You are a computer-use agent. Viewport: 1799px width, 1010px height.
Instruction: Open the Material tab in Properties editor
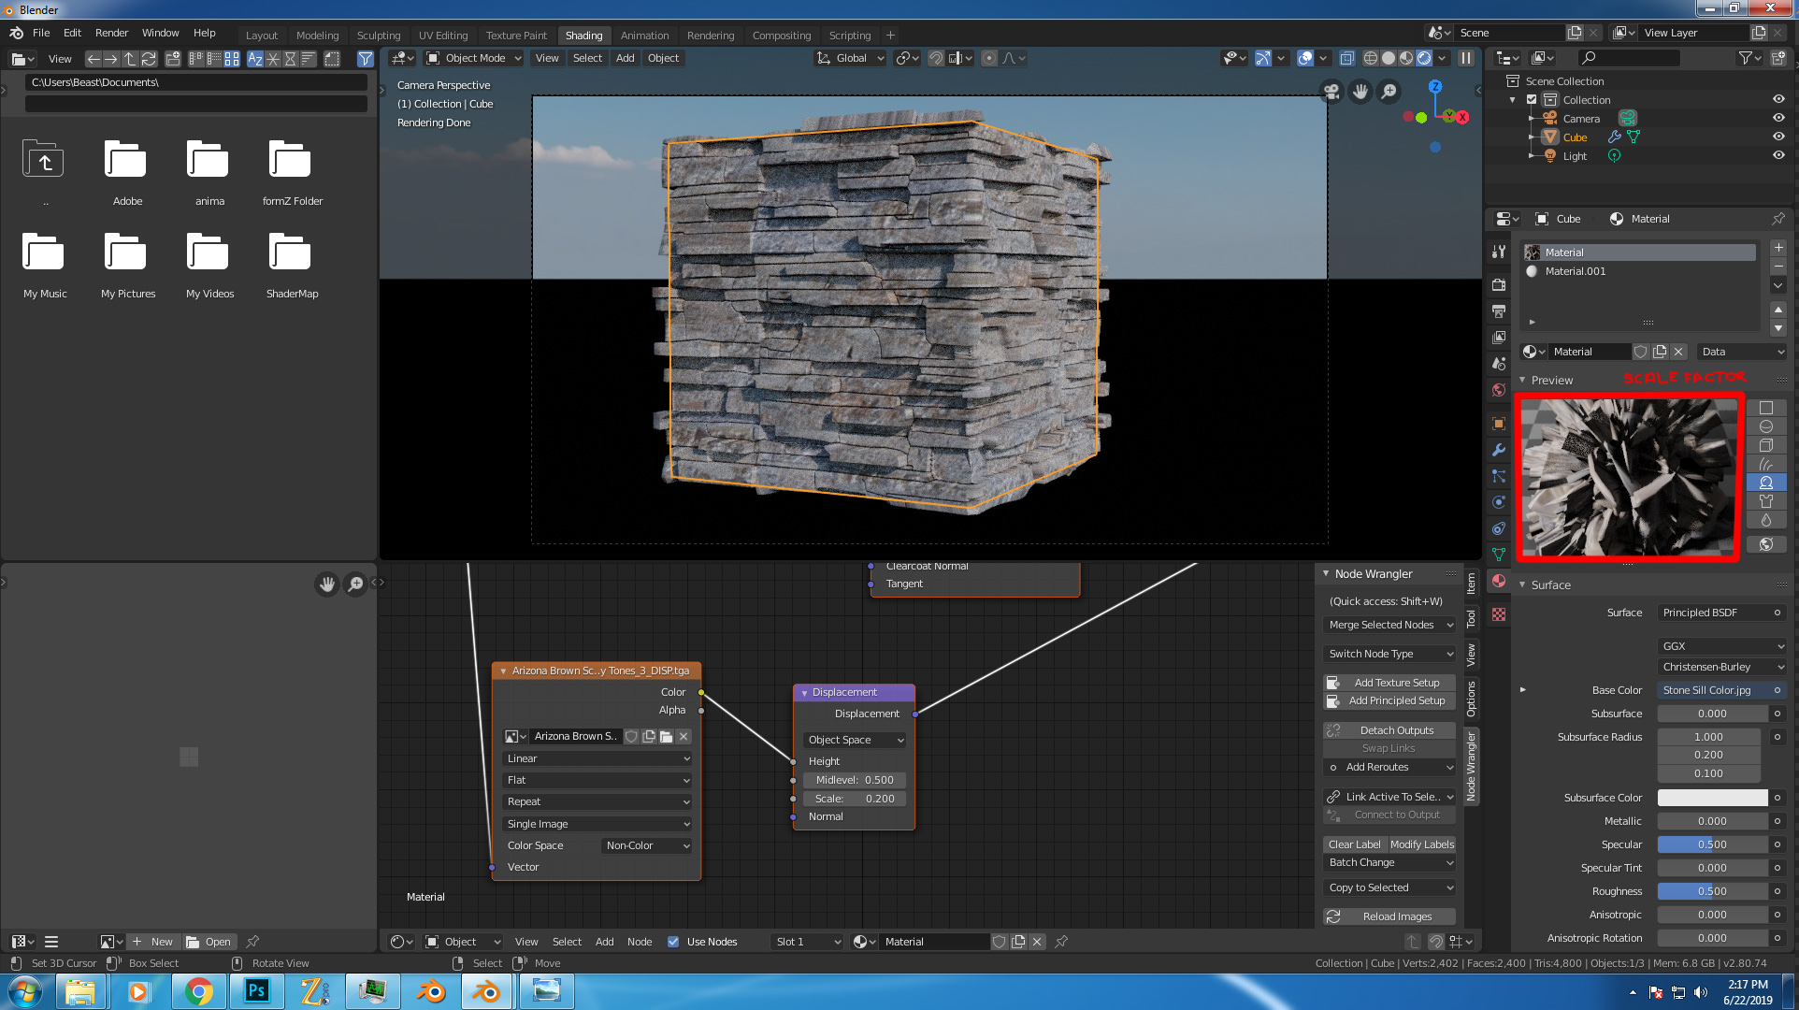(1499, 581)
